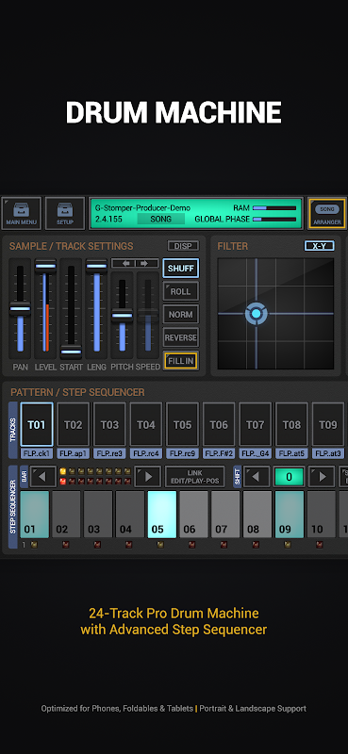Screen dimensions: 348x754
Task: Open sample label FLP..ck1
Action: [37, 453]
